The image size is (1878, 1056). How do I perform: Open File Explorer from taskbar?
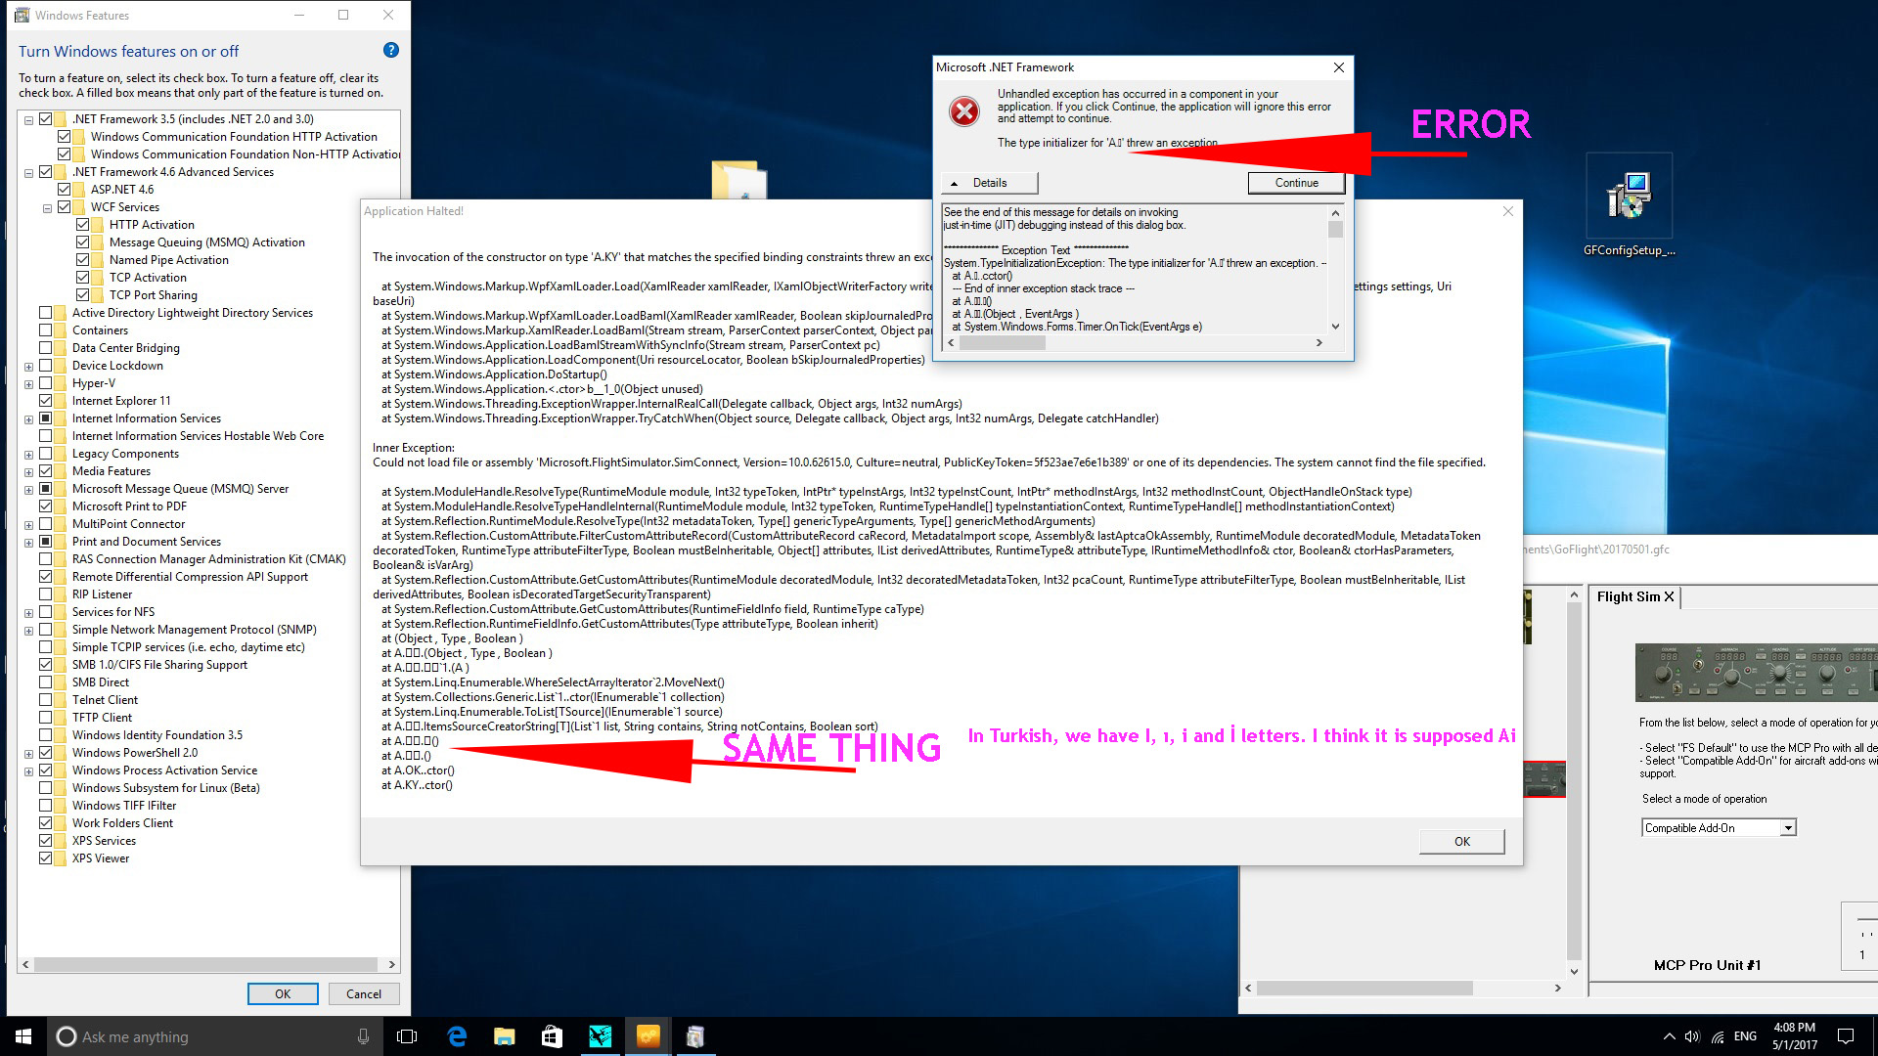[504, 1036]
